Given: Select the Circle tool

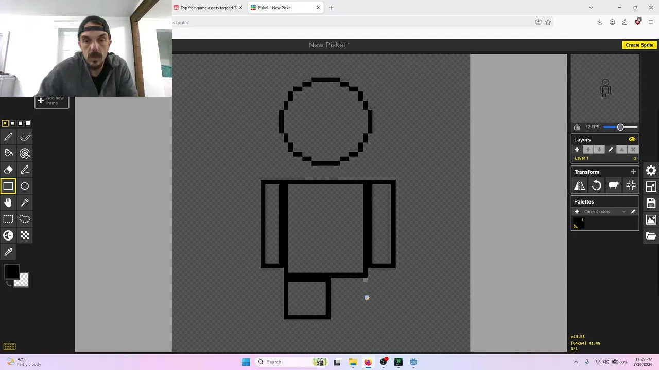Looking at the screenshot, I should (x=25, y=186).
